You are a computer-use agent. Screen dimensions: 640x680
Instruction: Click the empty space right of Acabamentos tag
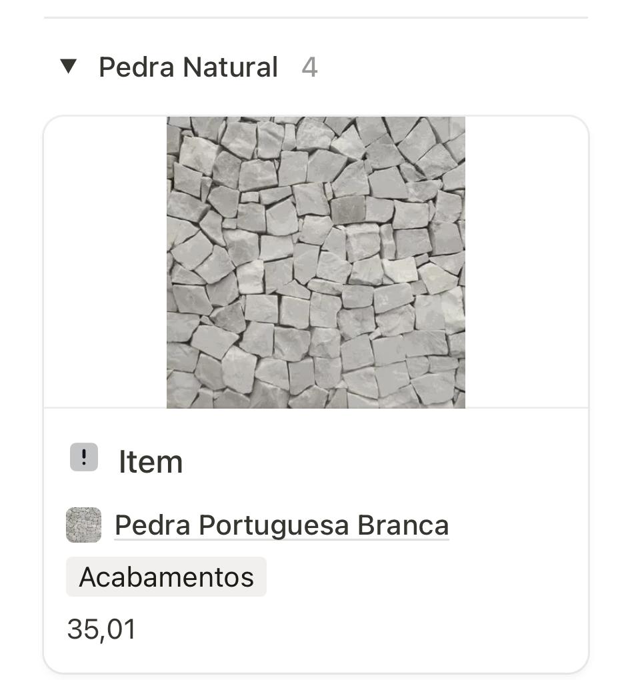pyautogui.click(x=427, y=577)
